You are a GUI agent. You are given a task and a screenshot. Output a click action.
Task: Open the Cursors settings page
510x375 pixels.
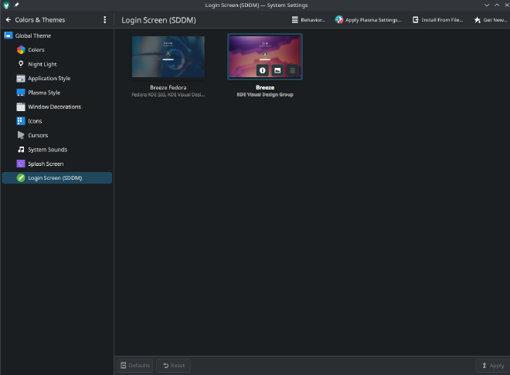point(57,135)
